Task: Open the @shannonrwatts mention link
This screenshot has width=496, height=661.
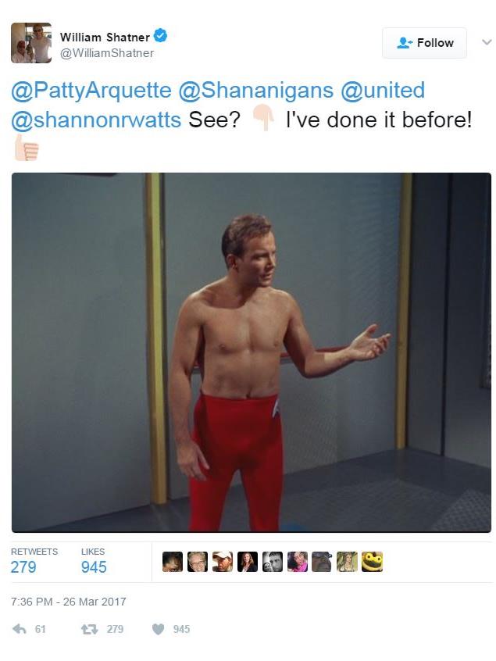Action: (x=96, y=120)
